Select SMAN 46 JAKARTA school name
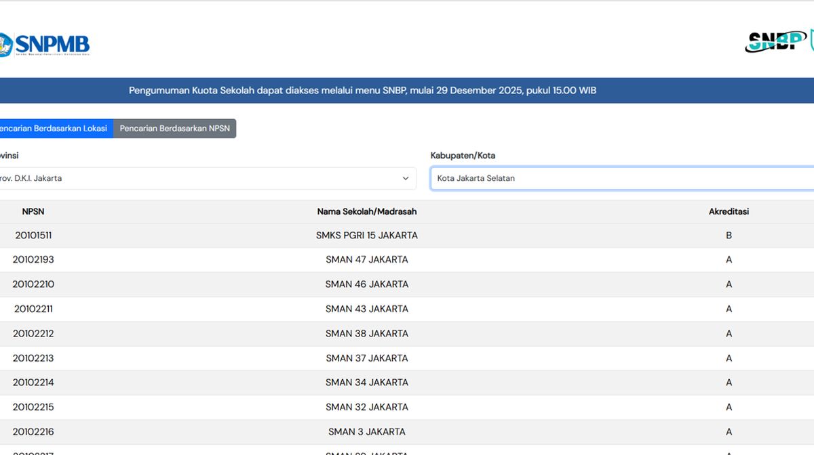Image resolution: width=814 pixels, height=455 pixels. [367, 284]
